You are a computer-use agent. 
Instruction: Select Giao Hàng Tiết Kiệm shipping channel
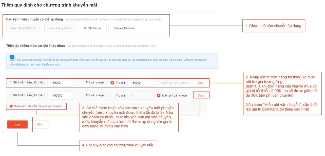click(24, 28)
